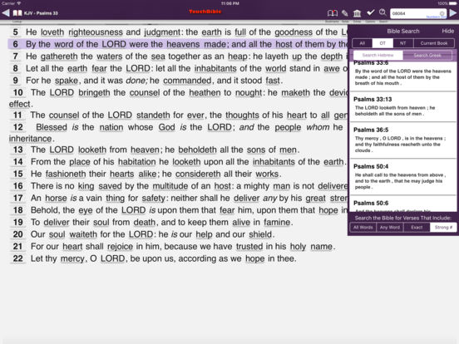Viewport: 459px width, 344px height.
Task: Tap the word 'famine' in verse 19
Action: click(277, 223)
